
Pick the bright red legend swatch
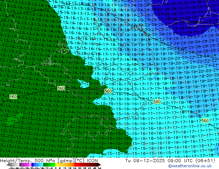point(75,165)
